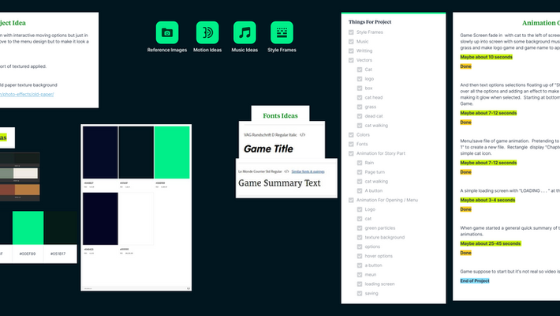Click the #051B17 hex label
The image size is (560, 316).
click(58, 254)
